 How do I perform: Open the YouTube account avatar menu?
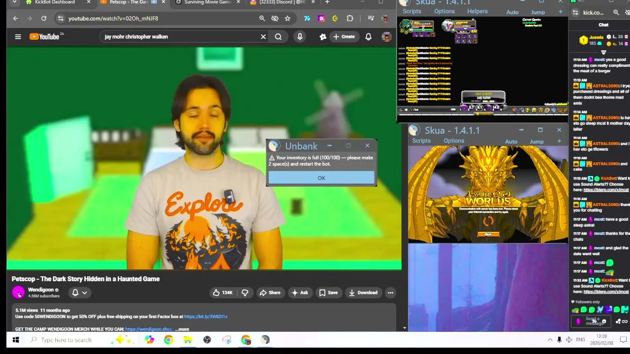386,36
